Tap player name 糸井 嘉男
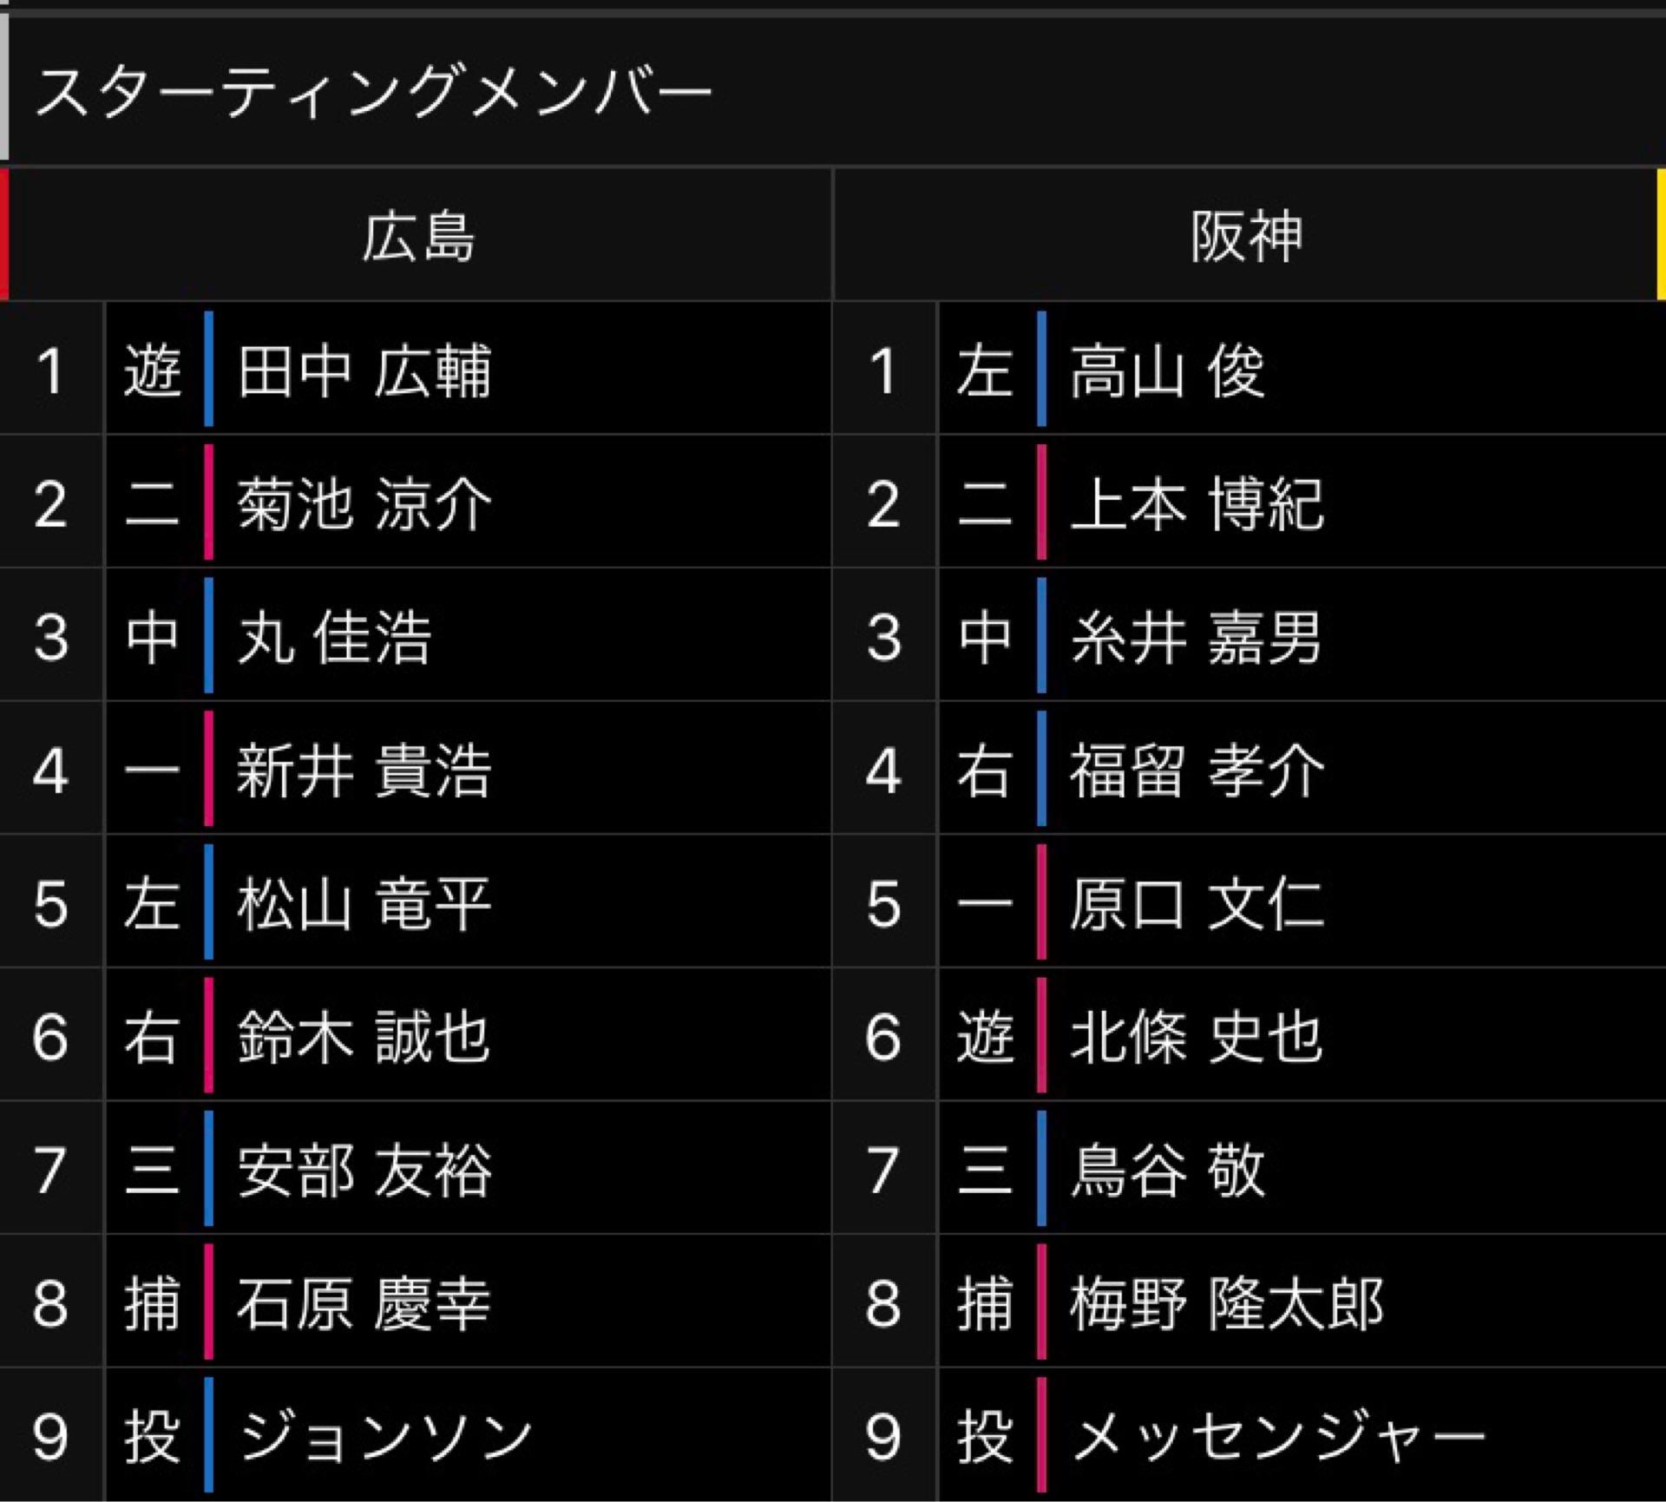Screen dimensions: 1666x1502 (1196, 638)
